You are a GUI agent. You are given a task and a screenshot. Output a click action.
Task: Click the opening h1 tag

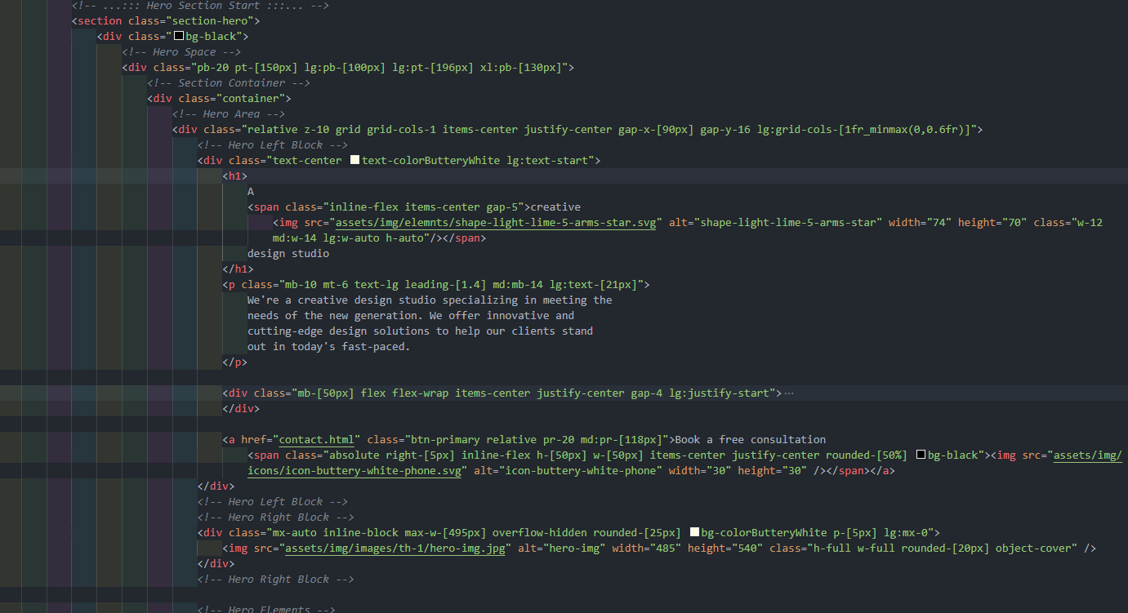point(235,176)
